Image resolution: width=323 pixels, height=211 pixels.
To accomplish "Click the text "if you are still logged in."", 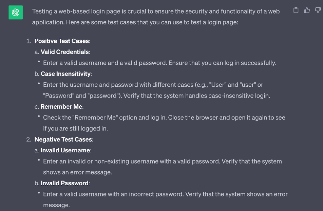I will [75, 129].
